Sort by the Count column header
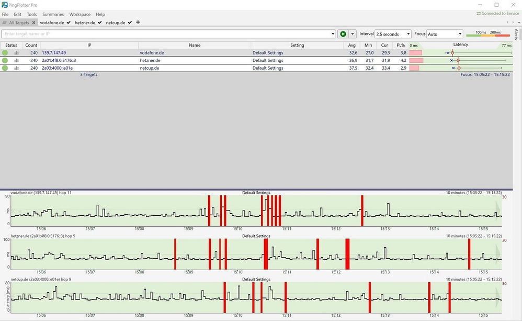The width and height of the screenshot is (522, 321). [x=31, y=45]
